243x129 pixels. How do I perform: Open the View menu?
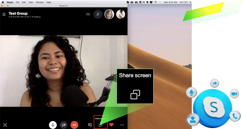31,2
